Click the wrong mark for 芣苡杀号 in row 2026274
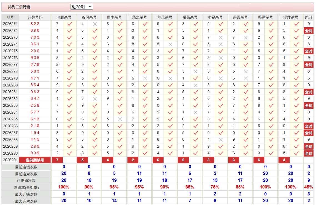This screenshot has width=316, height=206. (x=170, y=44)
